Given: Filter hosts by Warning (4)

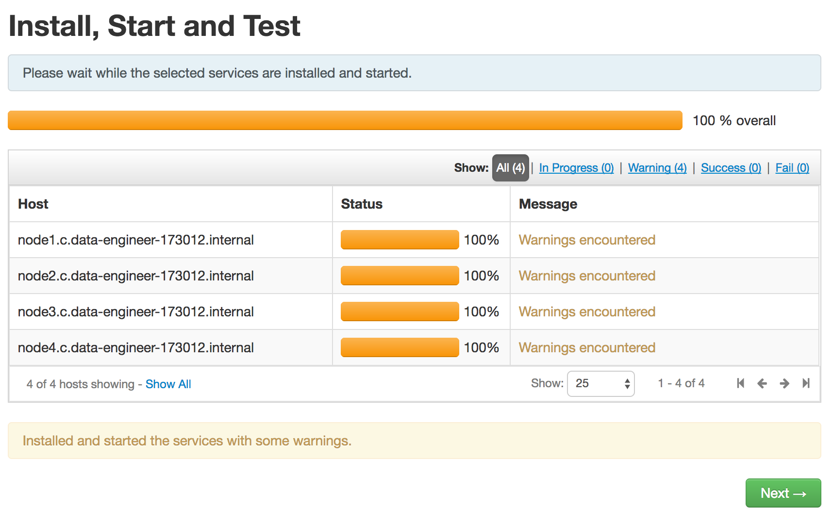Looking at the screenshot, I should (x=657, y=168).
